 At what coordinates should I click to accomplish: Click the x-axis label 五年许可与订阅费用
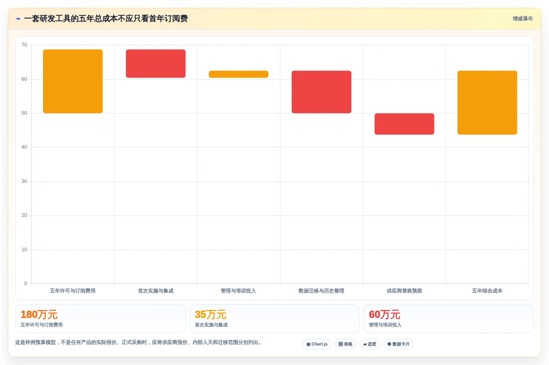[73, 291]
